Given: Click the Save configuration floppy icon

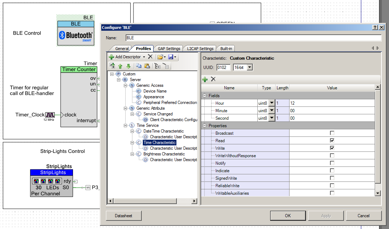Looking at the screenshot, I should click(171, 57).
